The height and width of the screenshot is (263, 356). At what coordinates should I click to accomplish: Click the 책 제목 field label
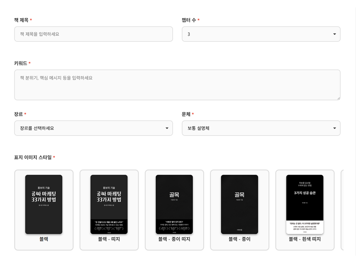tap(21, 20)
